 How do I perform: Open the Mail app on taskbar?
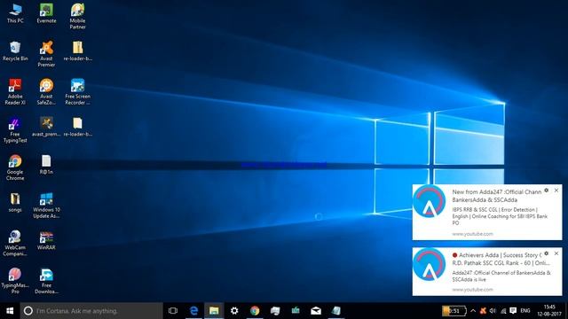click(316, 311)
